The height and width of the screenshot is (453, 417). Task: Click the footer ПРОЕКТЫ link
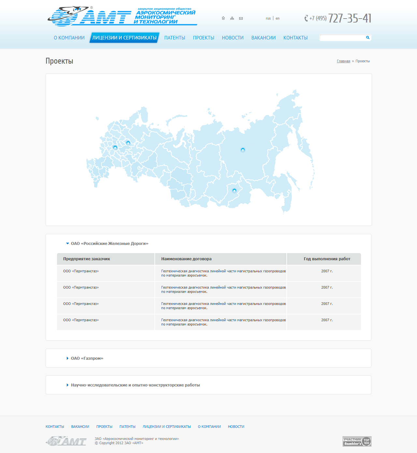point(104,427)
